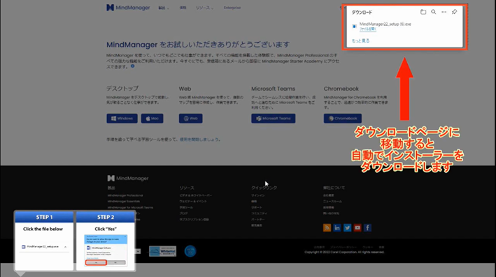
Task: Click the MindManager logo in header
Action: coord(128,8)
